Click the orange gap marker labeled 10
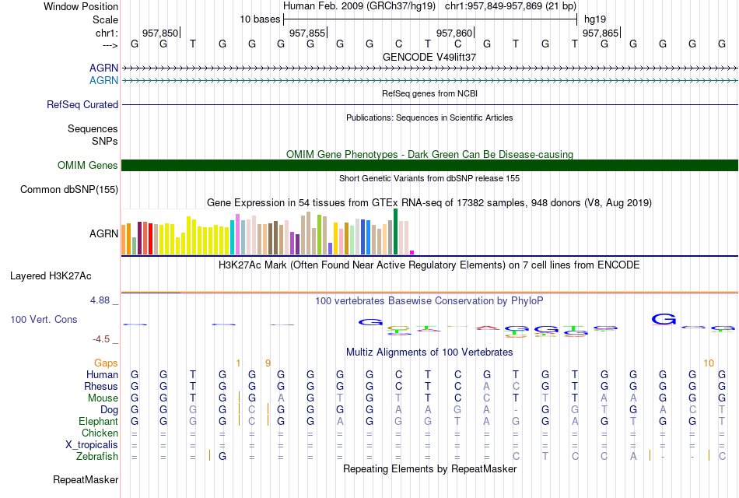 tap(709, 363)
